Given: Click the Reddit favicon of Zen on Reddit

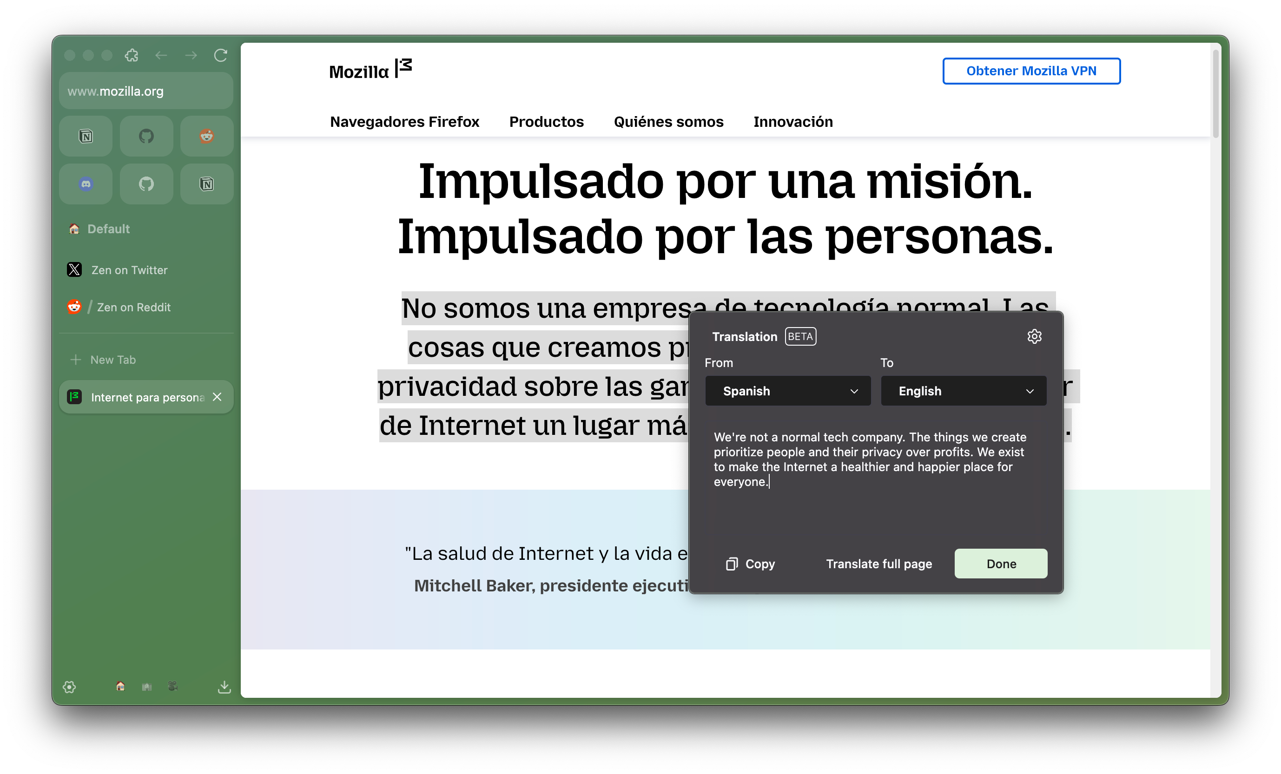Looking at the screenshot, I should point(74,307).
